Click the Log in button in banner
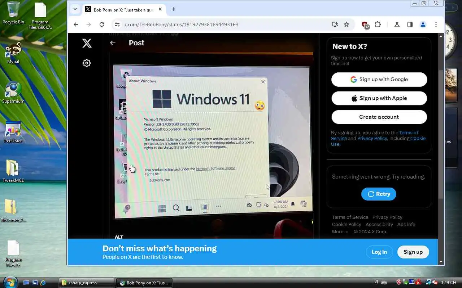 click(379, 252)
